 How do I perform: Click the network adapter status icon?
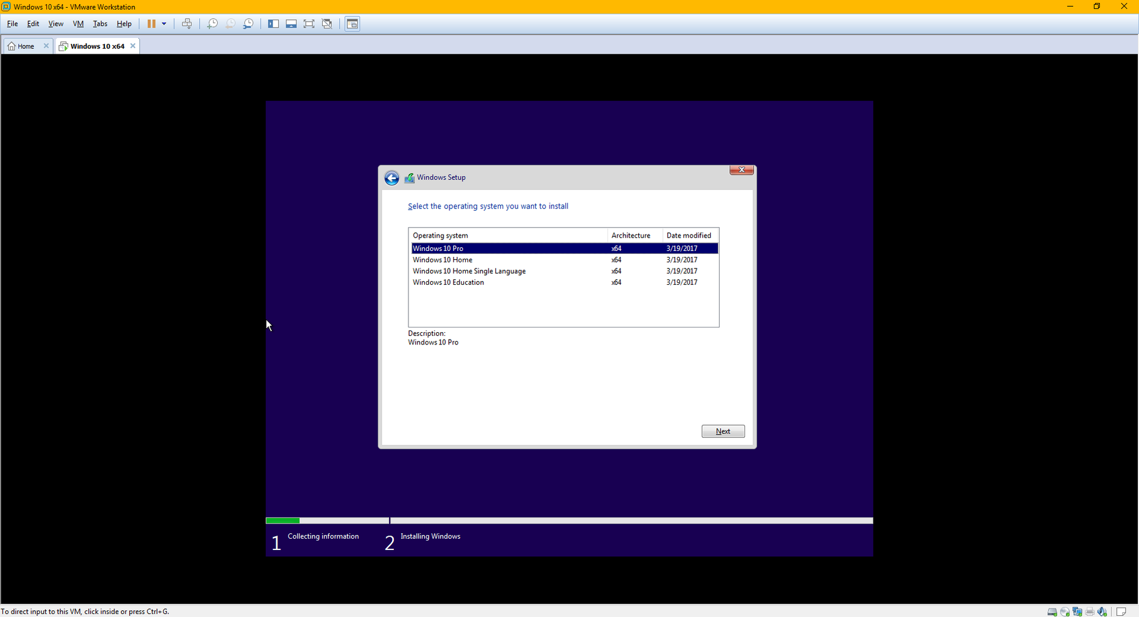[x=1077, y=612]
